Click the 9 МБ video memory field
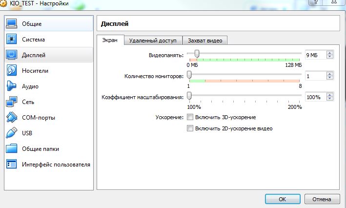Image resolution: width=346 pixels, height=208 pixels. (x=315, y=55)
